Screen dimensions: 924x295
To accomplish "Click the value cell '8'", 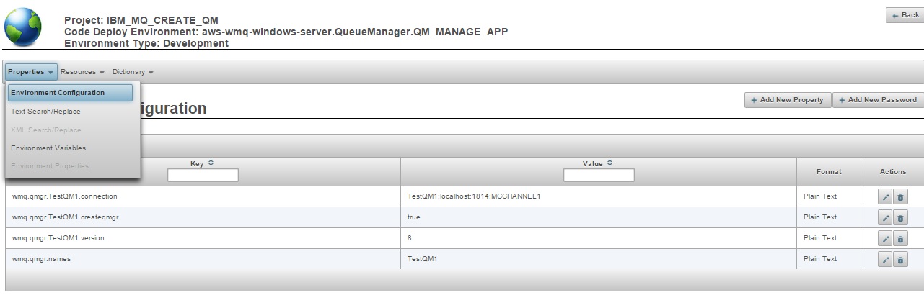I will pos(598,238).
